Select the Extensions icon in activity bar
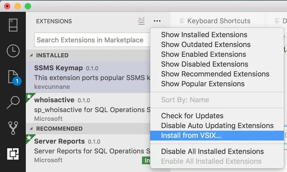Screen dimensions: 287x172 tap(13, 153)
